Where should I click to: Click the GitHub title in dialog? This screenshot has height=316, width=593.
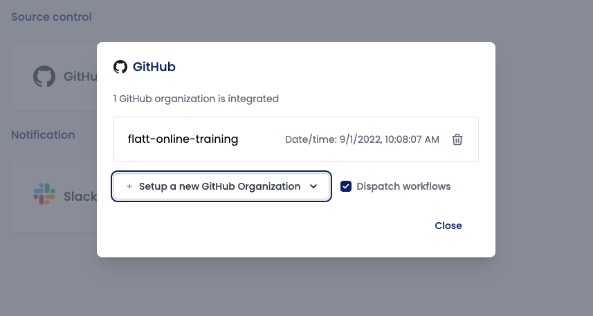(x=154, y=67)
